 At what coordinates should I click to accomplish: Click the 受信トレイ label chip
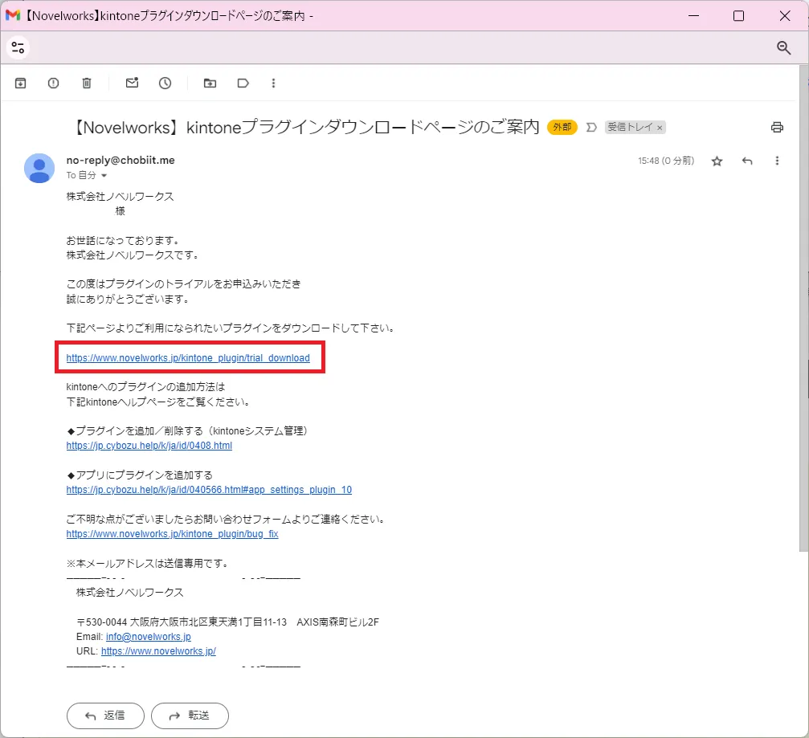[x=630, y=127]
